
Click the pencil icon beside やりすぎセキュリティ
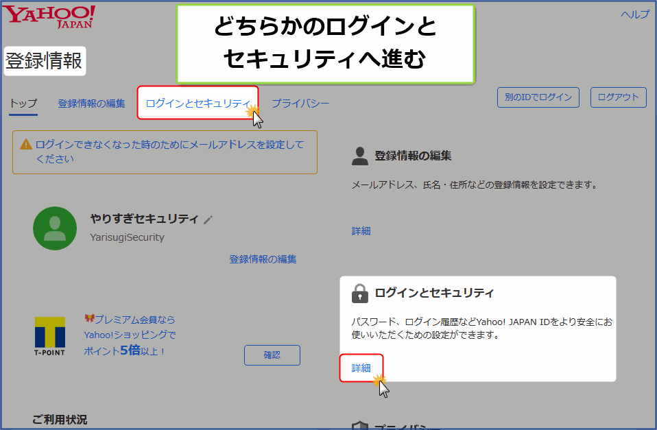208,219
